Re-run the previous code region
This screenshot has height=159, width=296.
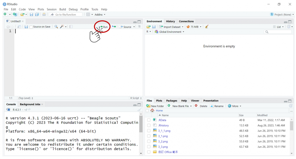(114, 27)
